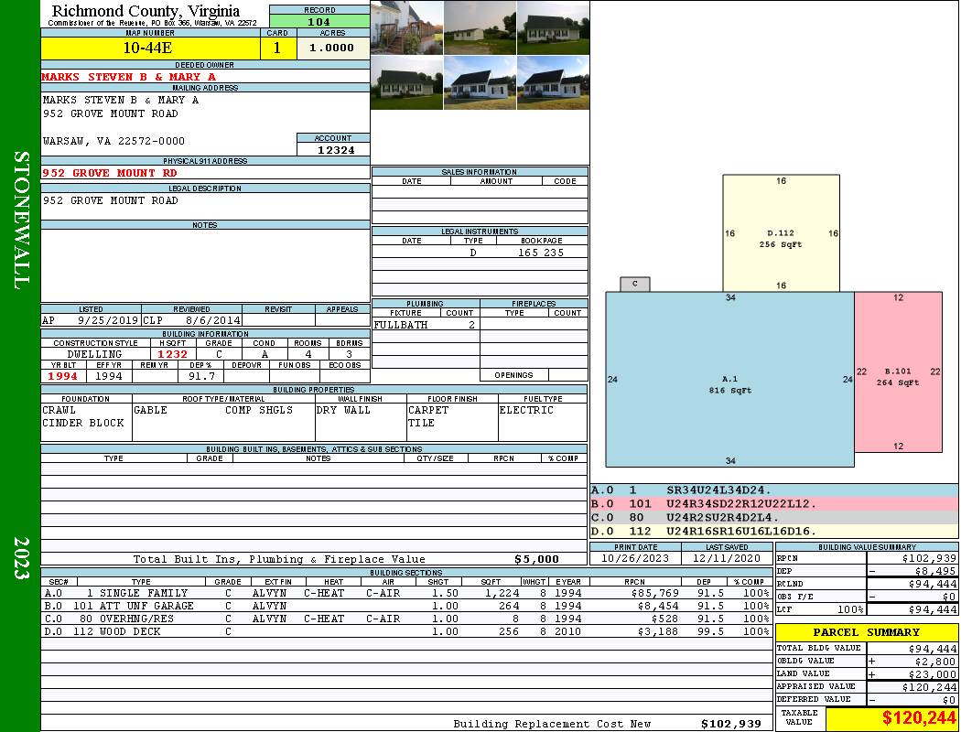This screenshot has width=961, height=732.
Task: Select the pink B.101 garage section
Action: coord(898,375)
